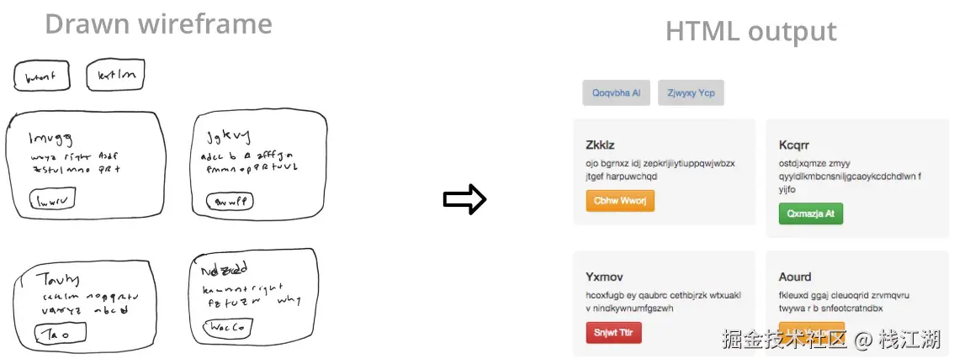This screenshot has height=364, width=954.
Task: Click the sketched button in Jgkvy card
Action: (230, 202)
